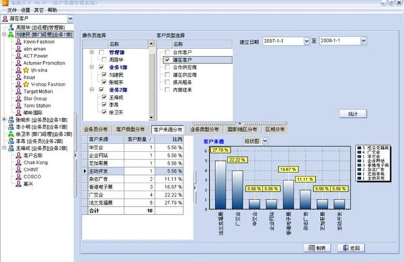Check the 合作客户 customer type checkbox
This screenshot has height=262, width=404.
[x=167, y=53]
